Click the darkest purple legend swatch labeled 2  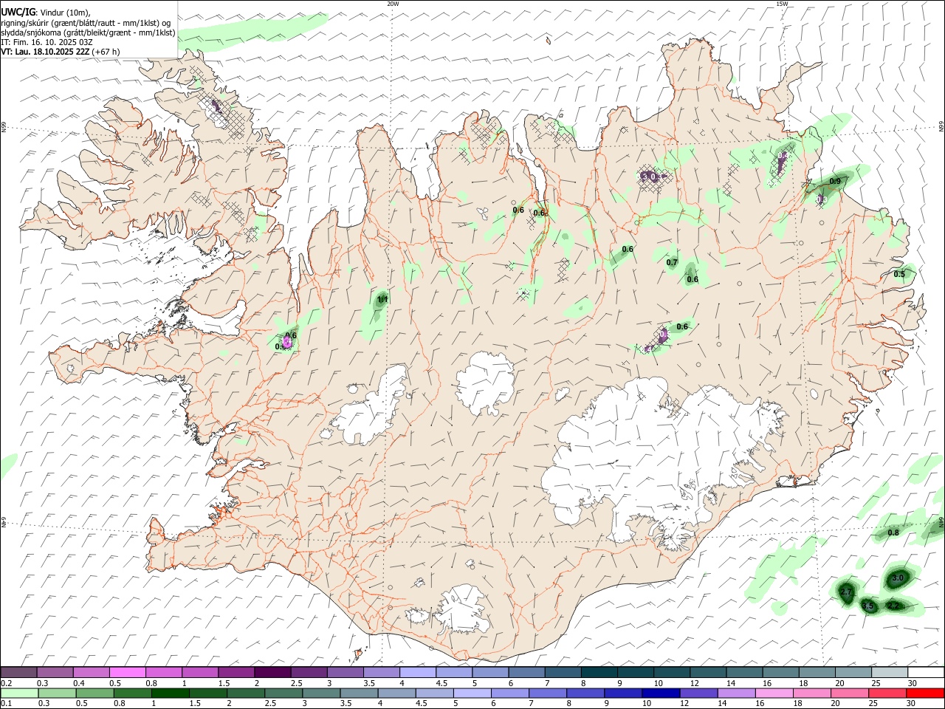pyautogui.click(x=272, y=672)
